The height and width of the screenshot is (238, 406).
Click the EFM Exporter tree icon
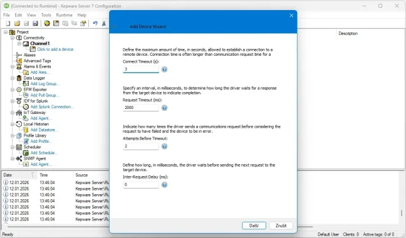(x=19, y=90)
